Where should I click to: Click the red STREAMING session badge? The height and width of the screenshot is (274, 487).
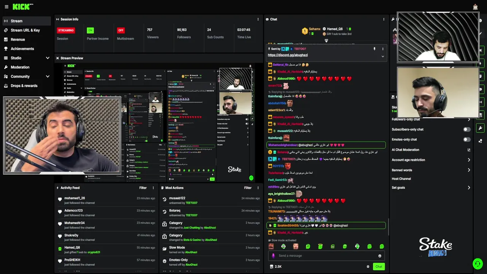tap(66, 30)
